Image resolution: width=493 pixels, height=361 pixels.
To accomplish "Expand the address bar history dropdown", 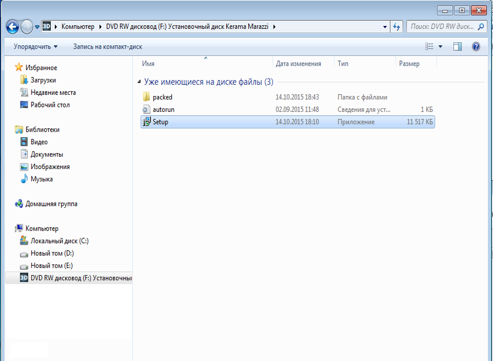I will [384, 27].
